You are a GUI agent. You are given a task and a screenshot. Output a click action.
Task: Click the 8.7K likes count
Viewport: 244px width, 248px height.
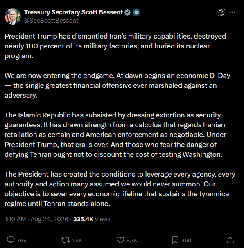132,241
